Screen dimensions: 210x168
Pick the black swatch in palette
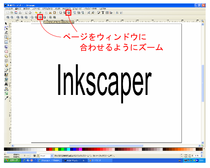pos(5,149)
